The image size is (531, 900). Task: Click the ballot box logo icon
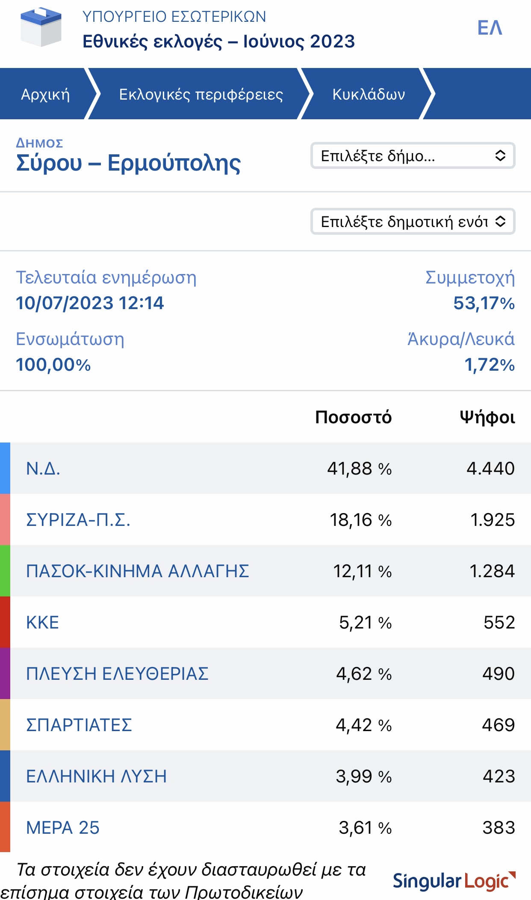click(x=41, y=27)
